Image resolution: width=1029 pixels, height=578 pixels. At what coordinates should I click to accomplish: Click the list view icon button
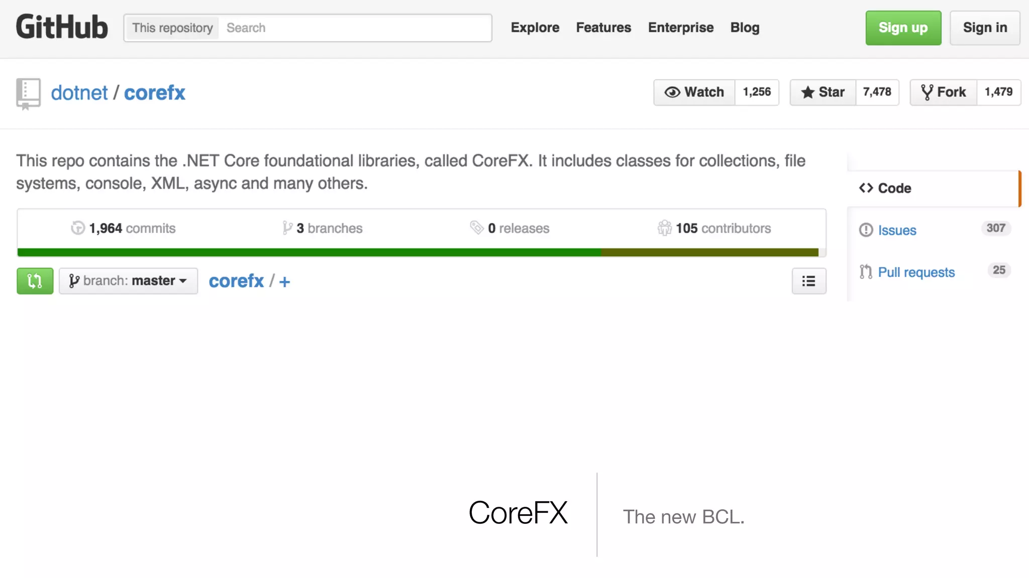coord(809,281)
